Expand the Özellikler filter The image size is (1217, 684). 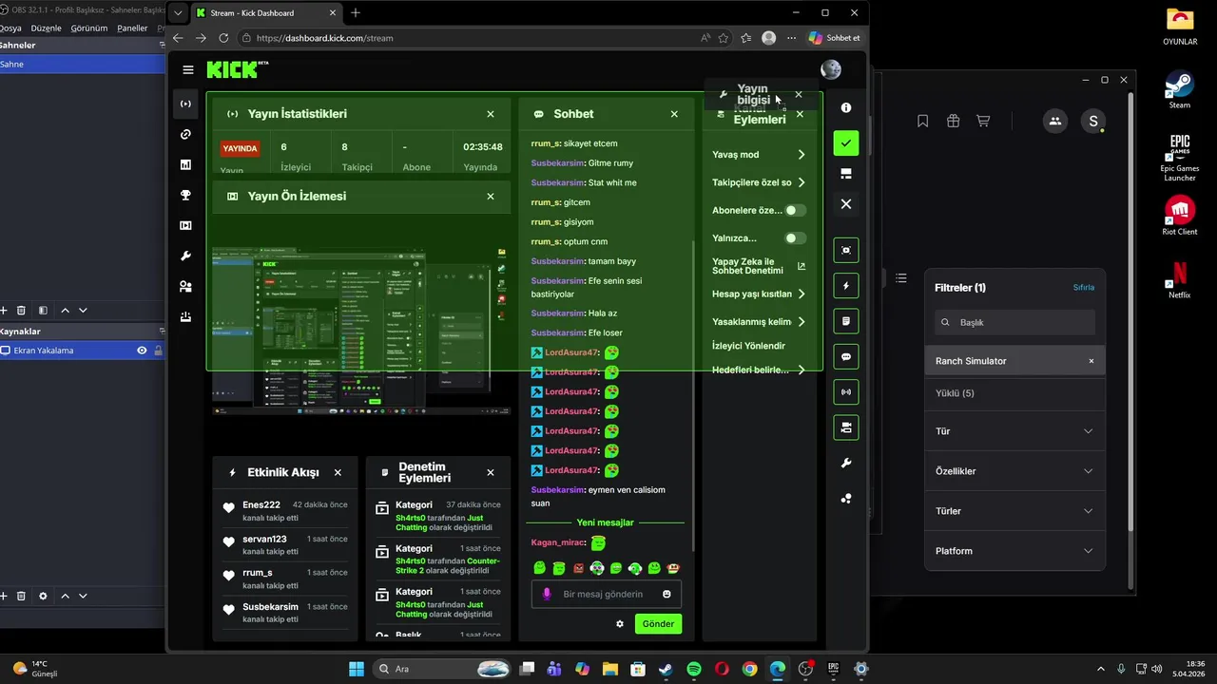pos(1089,471)
